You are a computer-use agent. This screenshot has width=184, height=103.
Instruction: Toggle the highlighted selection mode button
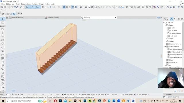(x=14, y=14)
